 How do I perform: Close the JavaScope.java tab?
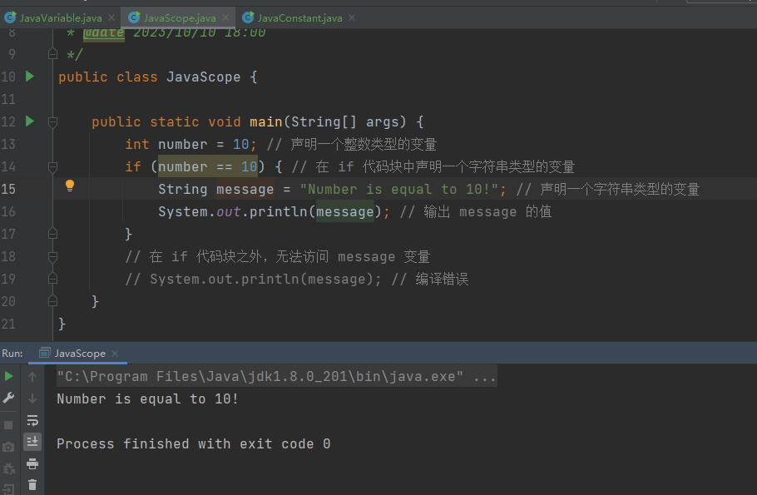click(225, 17)
